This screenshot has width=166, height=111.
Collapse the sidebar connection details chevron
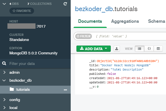[4, 4]
